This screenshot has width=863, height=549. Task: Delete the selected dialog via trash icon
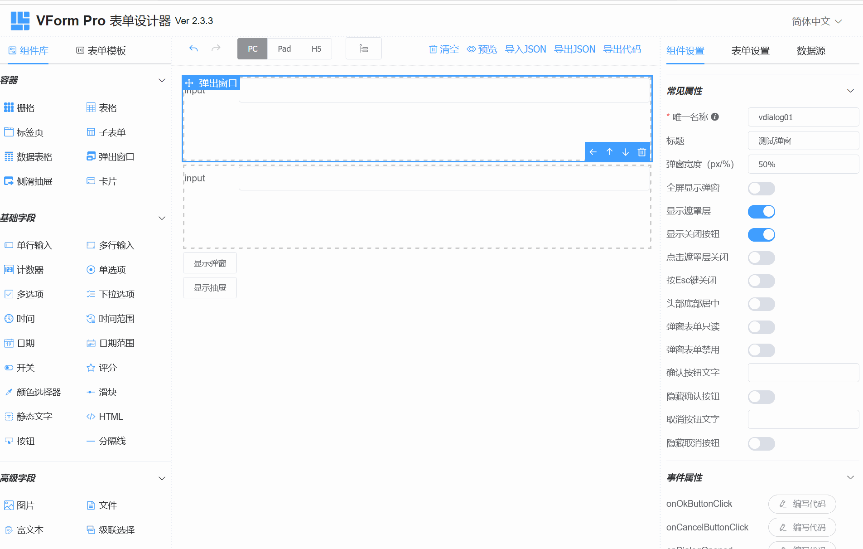click(641, 152)
